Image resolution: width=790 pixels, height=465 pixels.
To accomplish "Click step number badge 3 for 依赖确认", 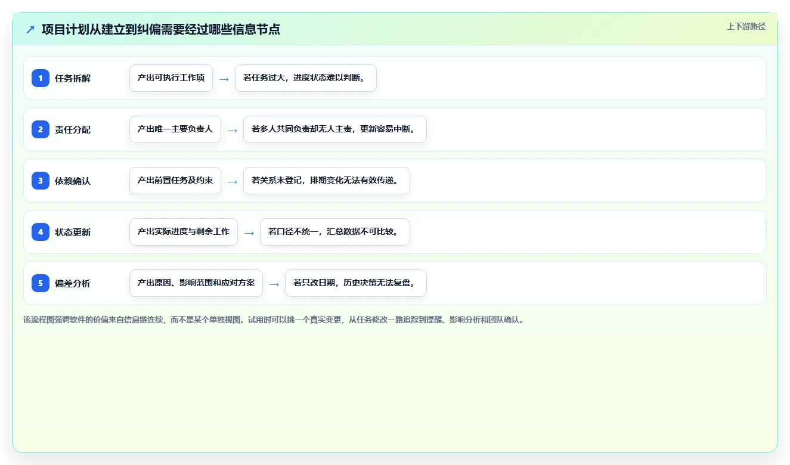I will coord(41,181).
